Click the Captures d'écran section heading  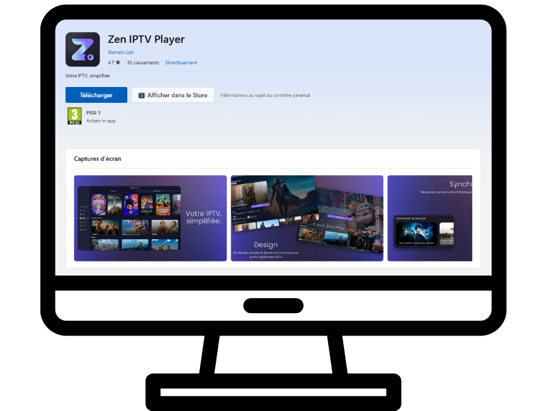click(97, 159)
